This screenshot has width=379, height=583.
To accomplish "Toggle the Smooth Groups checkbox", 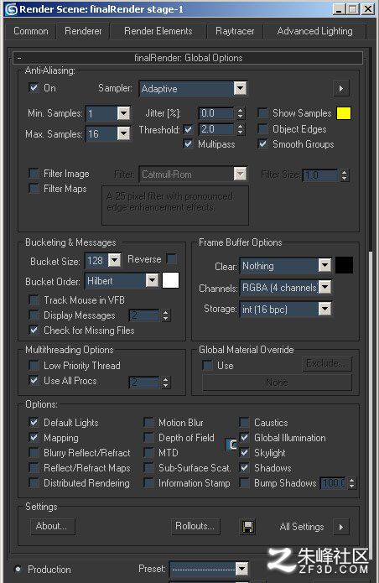I will coord(262,144).
